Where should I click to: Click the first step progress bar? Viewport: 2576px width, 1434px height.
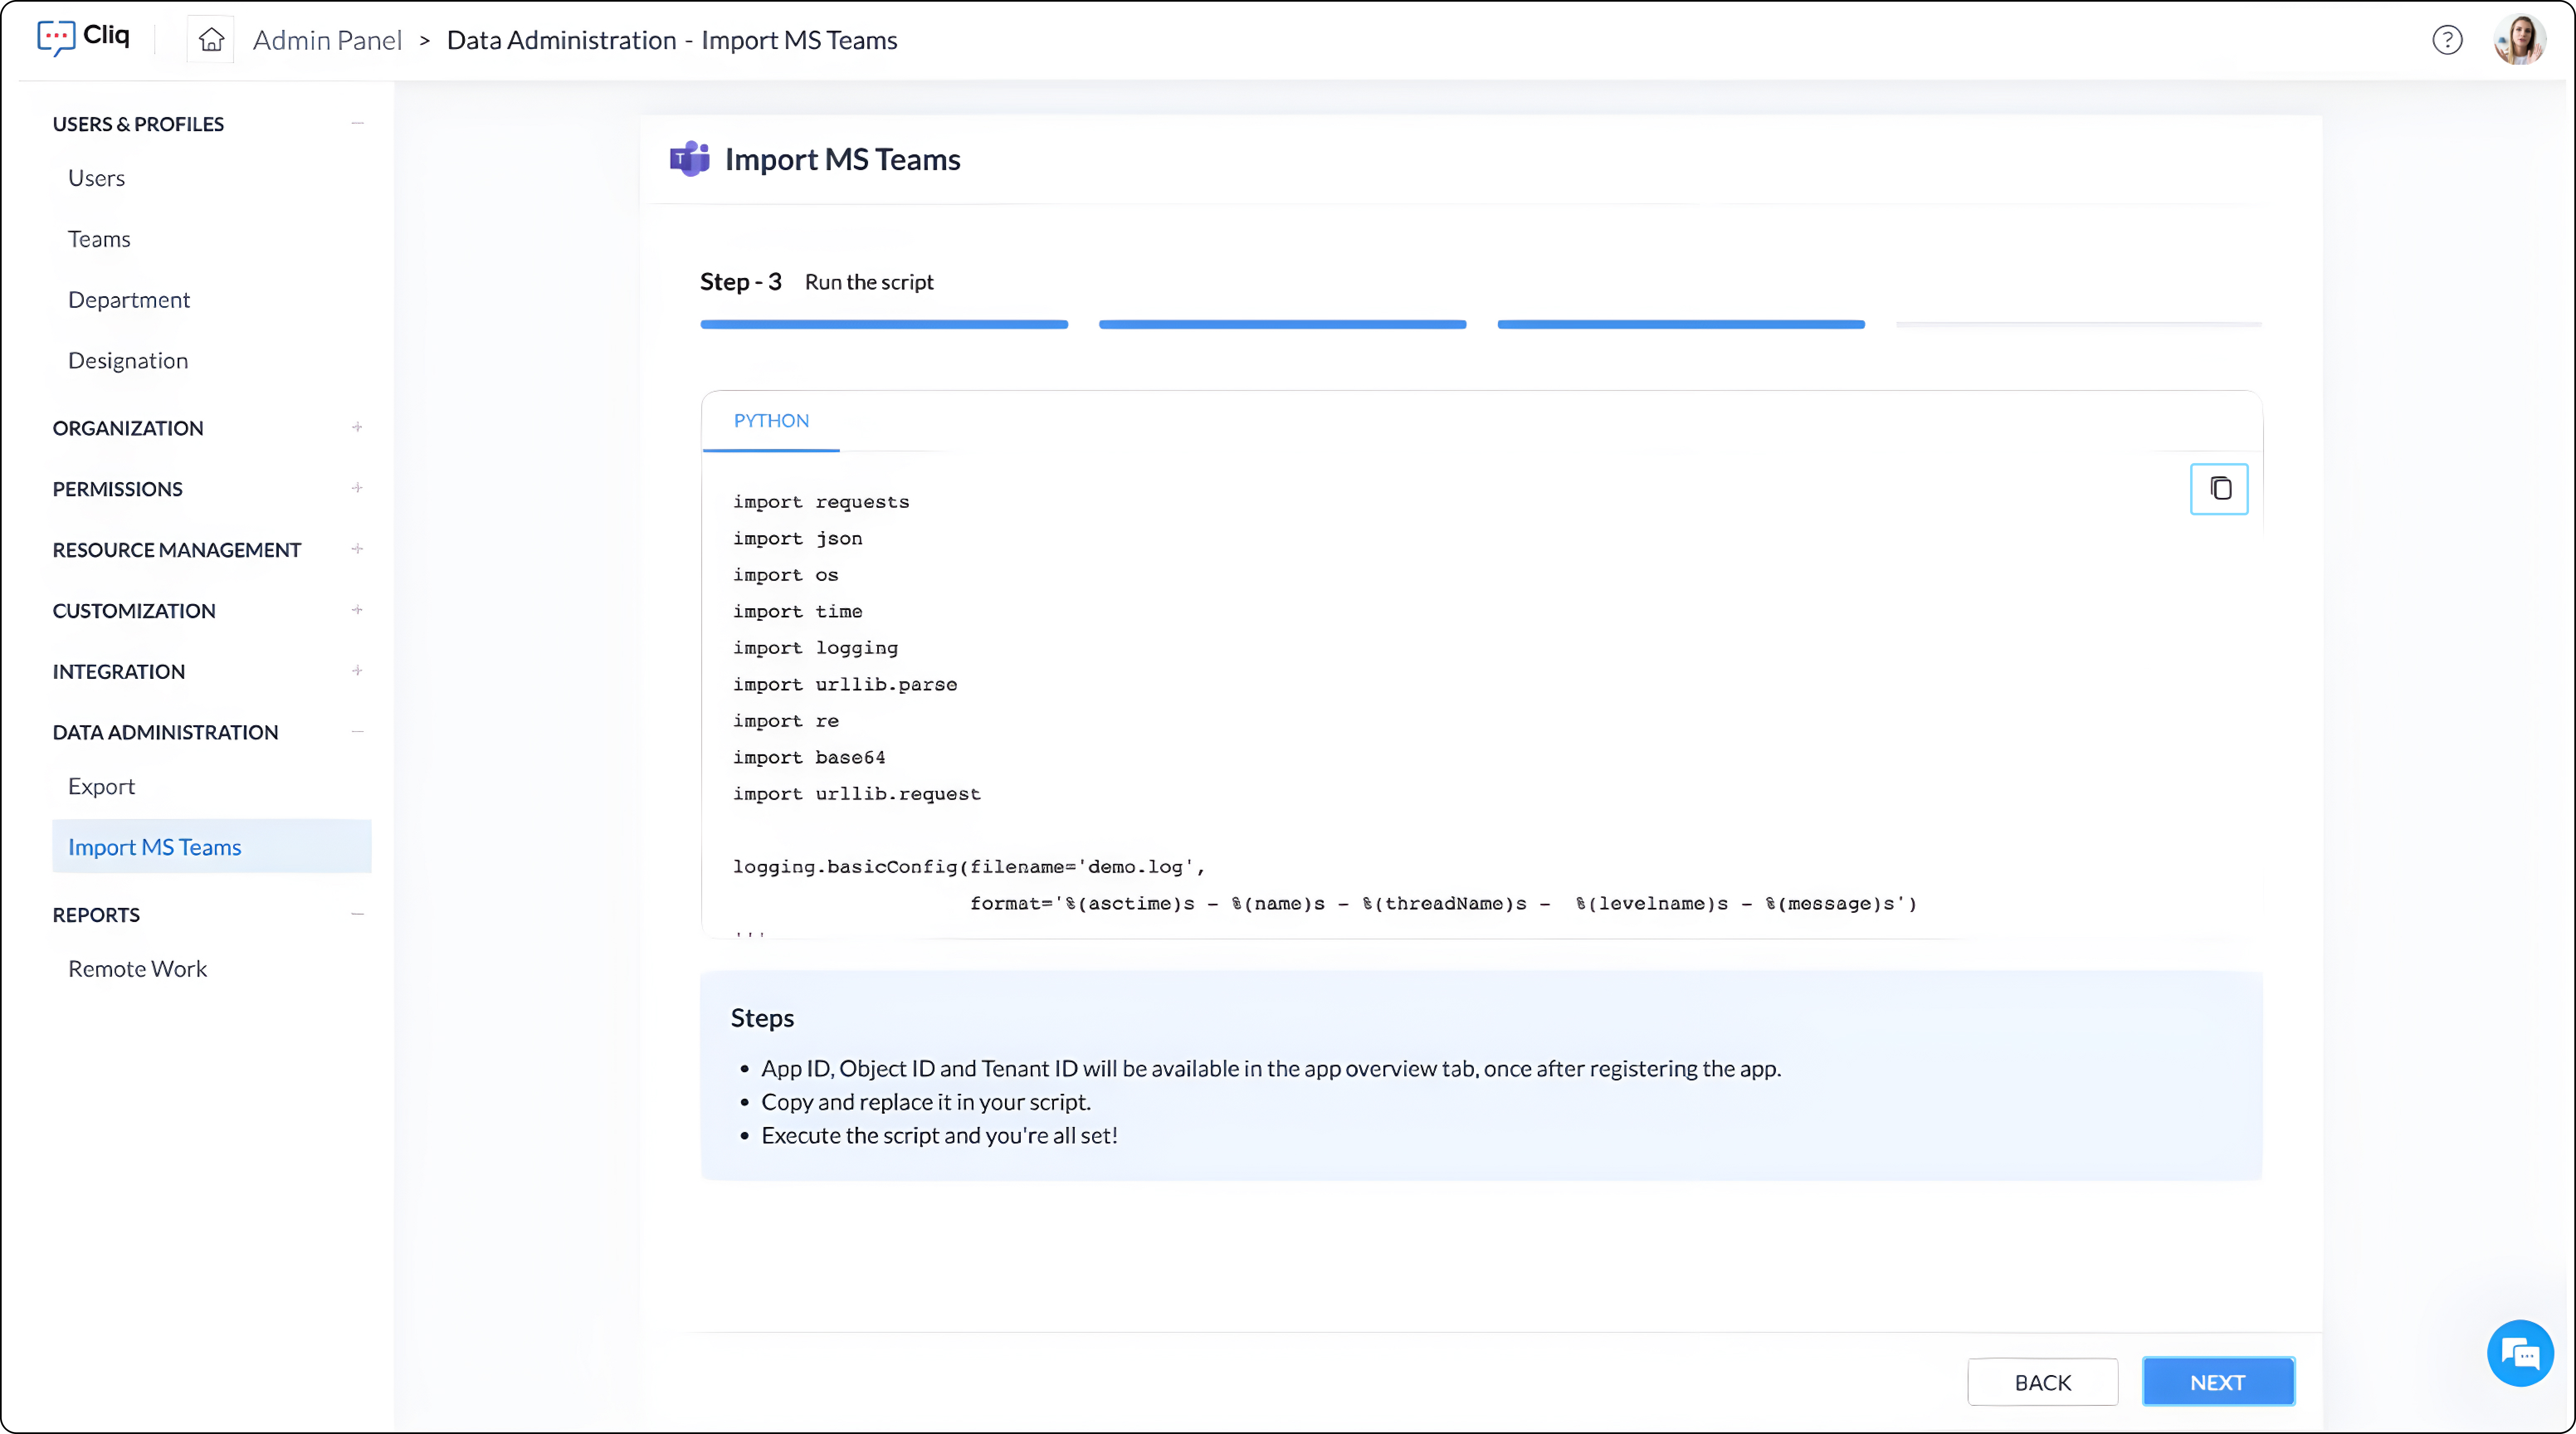[884, 324]
